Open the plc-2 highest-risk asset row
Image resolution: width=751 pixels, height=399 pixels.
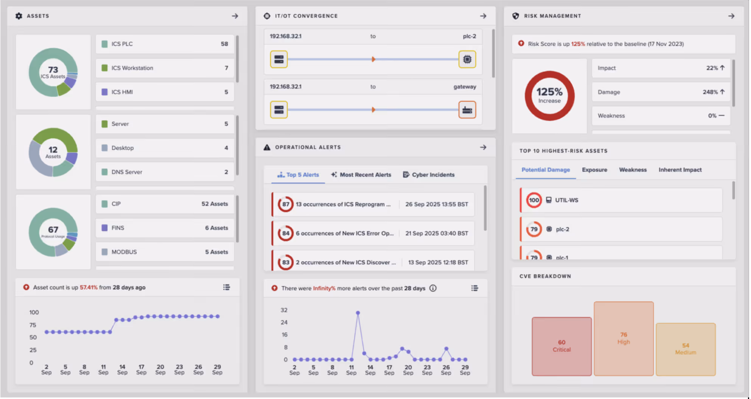(621, 229)
